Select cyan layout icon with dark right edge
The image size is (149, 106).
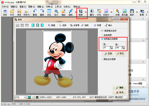tap(33, 25)
